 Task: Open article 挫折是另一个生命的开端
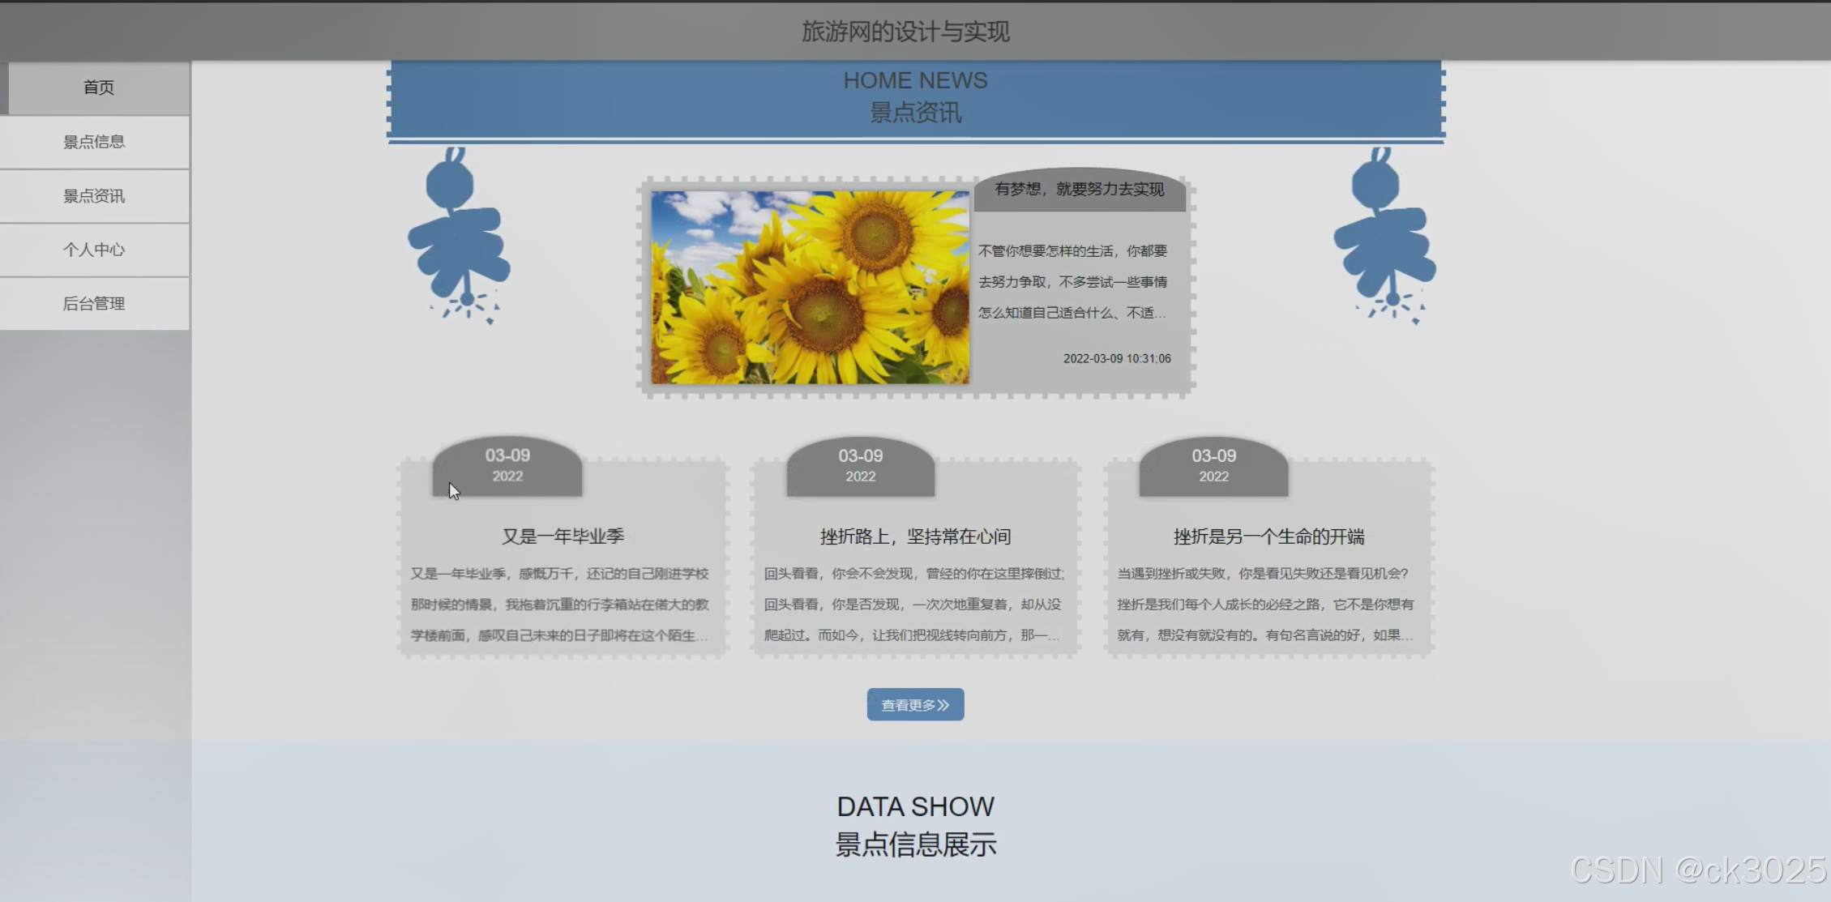coord(1268,536)
